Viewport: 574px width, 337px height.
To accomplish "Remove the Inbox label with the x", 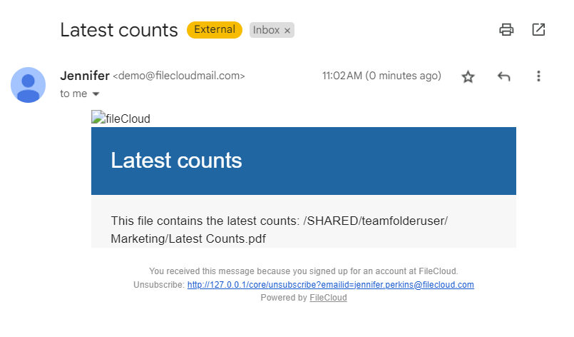I will click(x=287, y=31).
